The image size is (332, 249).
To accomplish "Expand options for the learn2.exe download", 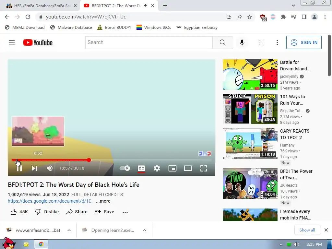I will [x=145, y=230].
